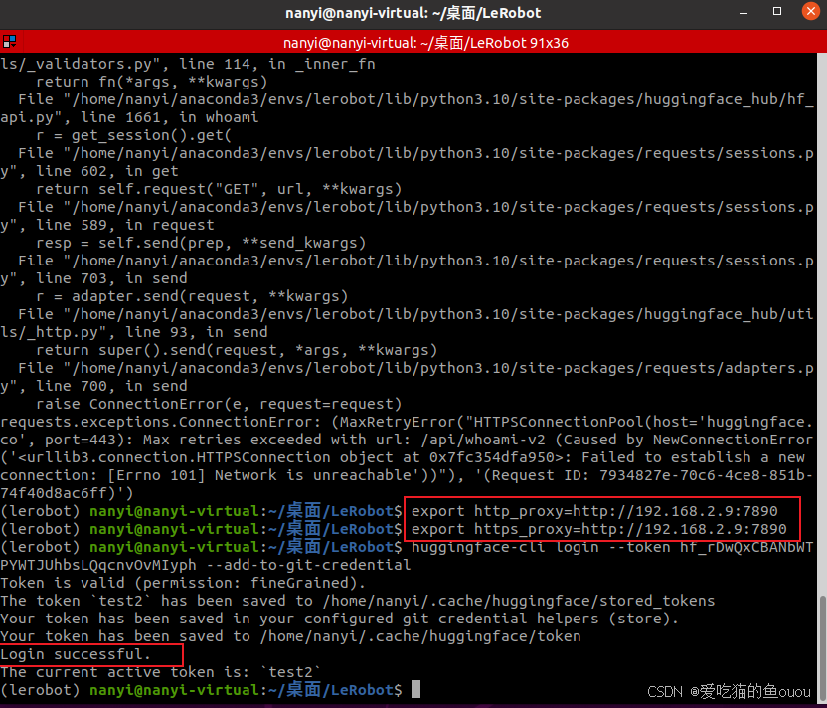Viewport: 827px width, 708px height.
Task: Click 'Token is valid (permission: fineGrained).' line
Action: coord(183,583)
